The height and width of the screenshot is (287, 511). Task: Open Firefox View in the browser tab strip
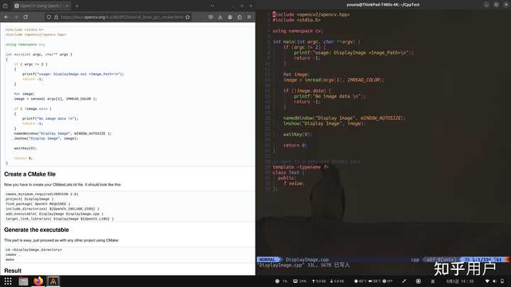click(x=5, y=6)
